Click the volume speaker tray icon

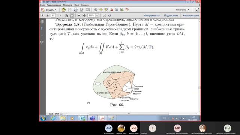(184, 118)
